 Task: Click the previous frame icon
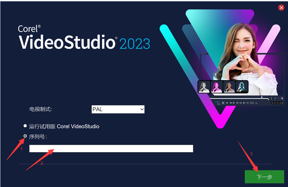coord(231,103)
